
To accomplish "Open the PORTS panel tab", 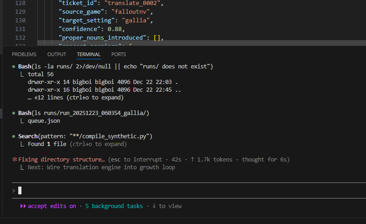I will click(119, 54).
